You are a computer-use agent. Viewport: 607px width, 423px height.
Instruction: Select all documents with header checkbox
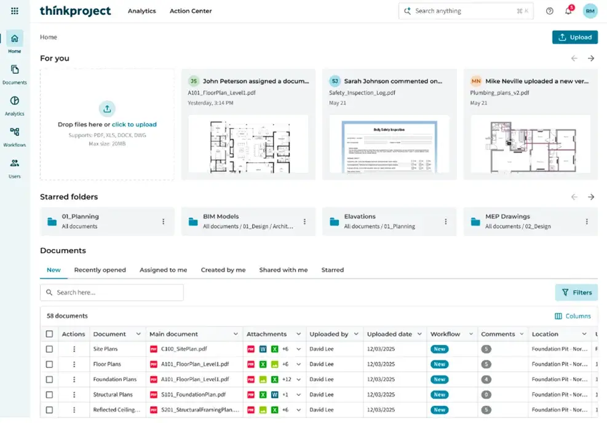pyautogui.click(x=49, y=334)
